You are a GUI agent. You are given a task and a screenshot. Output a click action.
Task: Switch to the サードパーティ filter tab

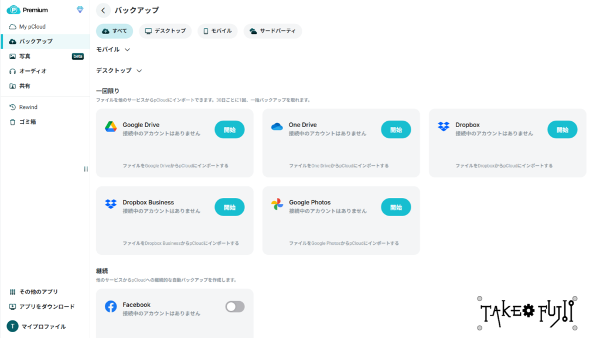pyautogui.click(x=272, y=31)
